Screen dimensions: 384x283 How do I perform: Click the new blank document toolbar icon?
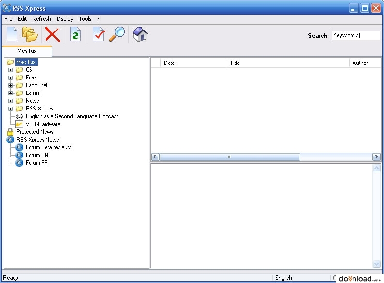coord(12,34)
